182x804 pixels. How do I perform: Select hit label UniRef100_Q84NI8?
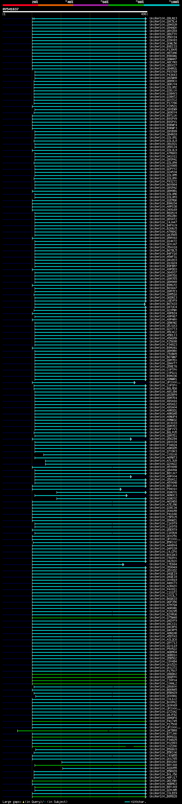pos(163,135)
